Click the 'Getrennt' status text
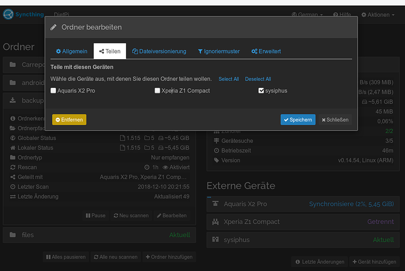Image resolution: width=405 pixels, height=271 pixels. point(380,222)
